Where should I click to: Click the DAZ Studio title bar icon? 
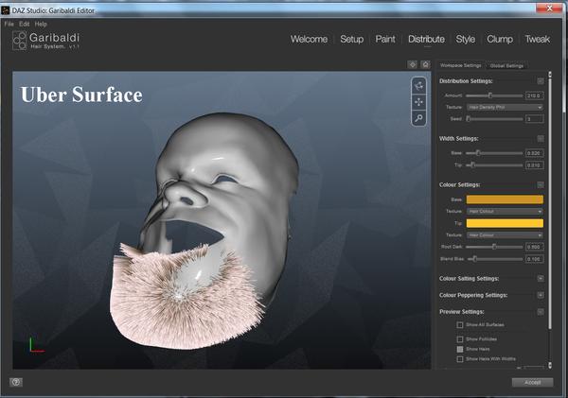pyautogui.click(x=5, y=10)
